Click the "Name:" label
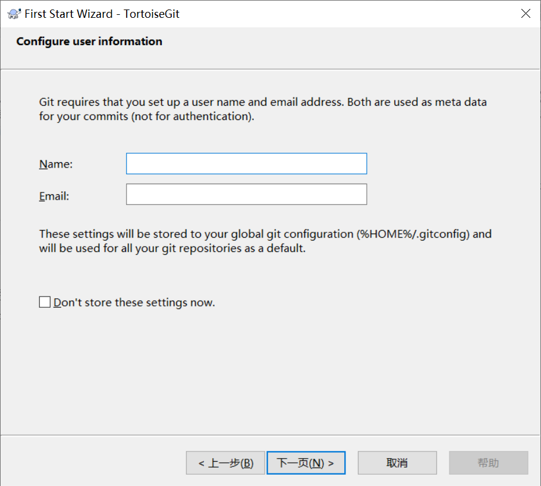Screen dimensions: 541x486 [x=56, y=164]
